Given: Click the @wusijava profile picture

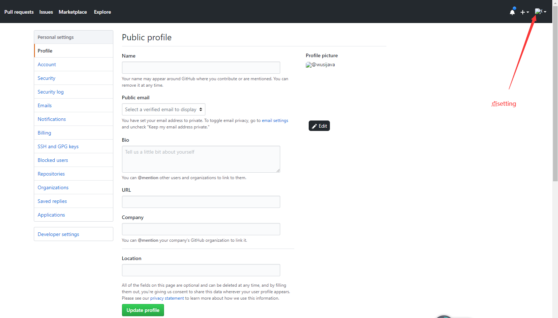Looking at the screenshot, I should (x=320, y=65).
